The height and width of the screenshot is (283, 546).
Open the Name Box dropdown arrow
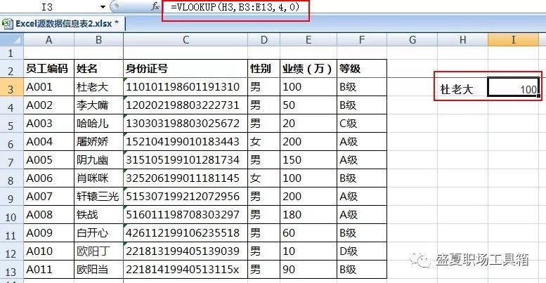pyautogui.click(x=103, y=6)
